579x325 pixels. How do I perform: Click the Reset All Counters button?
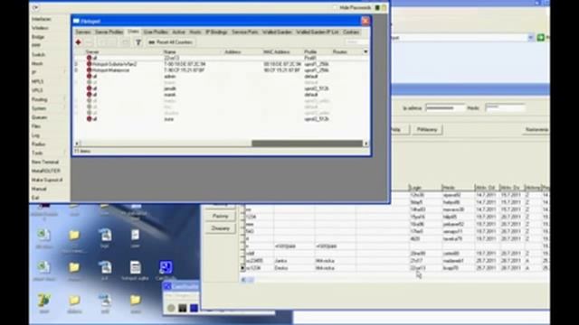point(170,42)
